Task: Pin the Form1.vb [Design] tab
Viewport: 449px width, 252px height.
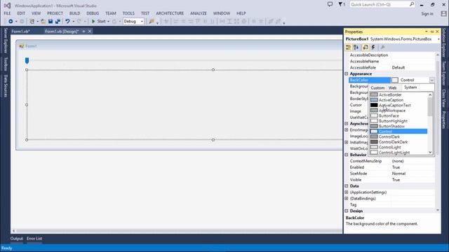Action: tap(83, 31)
